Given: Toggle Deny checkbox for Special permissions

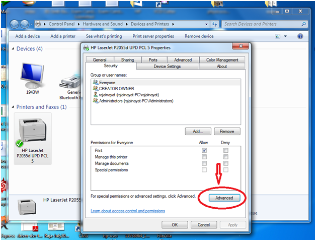Looking at the screenshot, I should pos(226,170).
